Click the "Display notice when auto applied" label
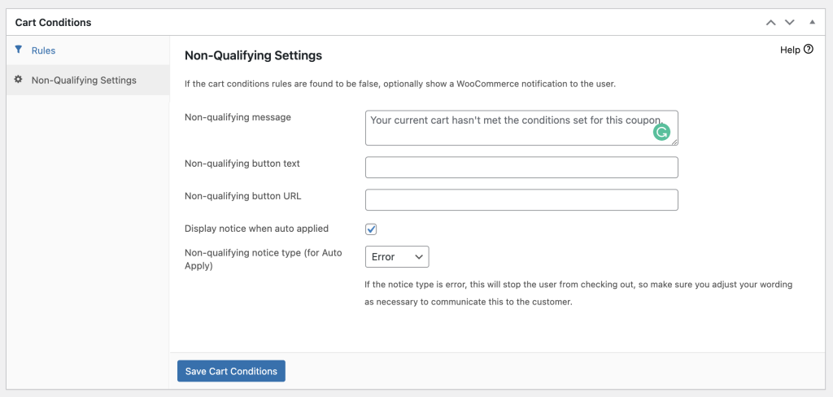833x397 pixels. (256, 229)
